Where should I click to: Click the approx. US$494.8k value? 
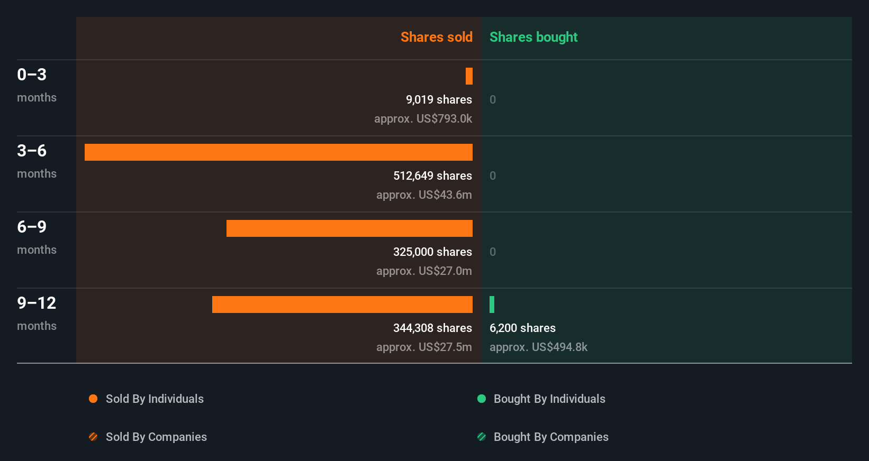538,347
